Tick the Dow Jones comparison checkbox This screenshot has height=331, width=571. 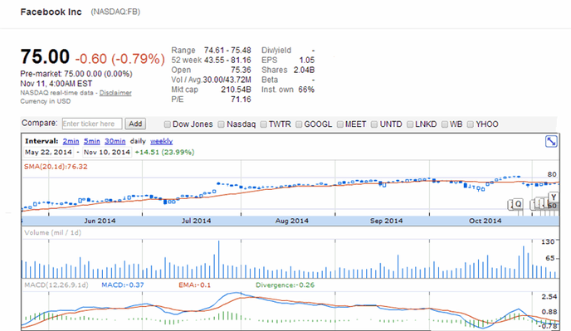[167, 124]
